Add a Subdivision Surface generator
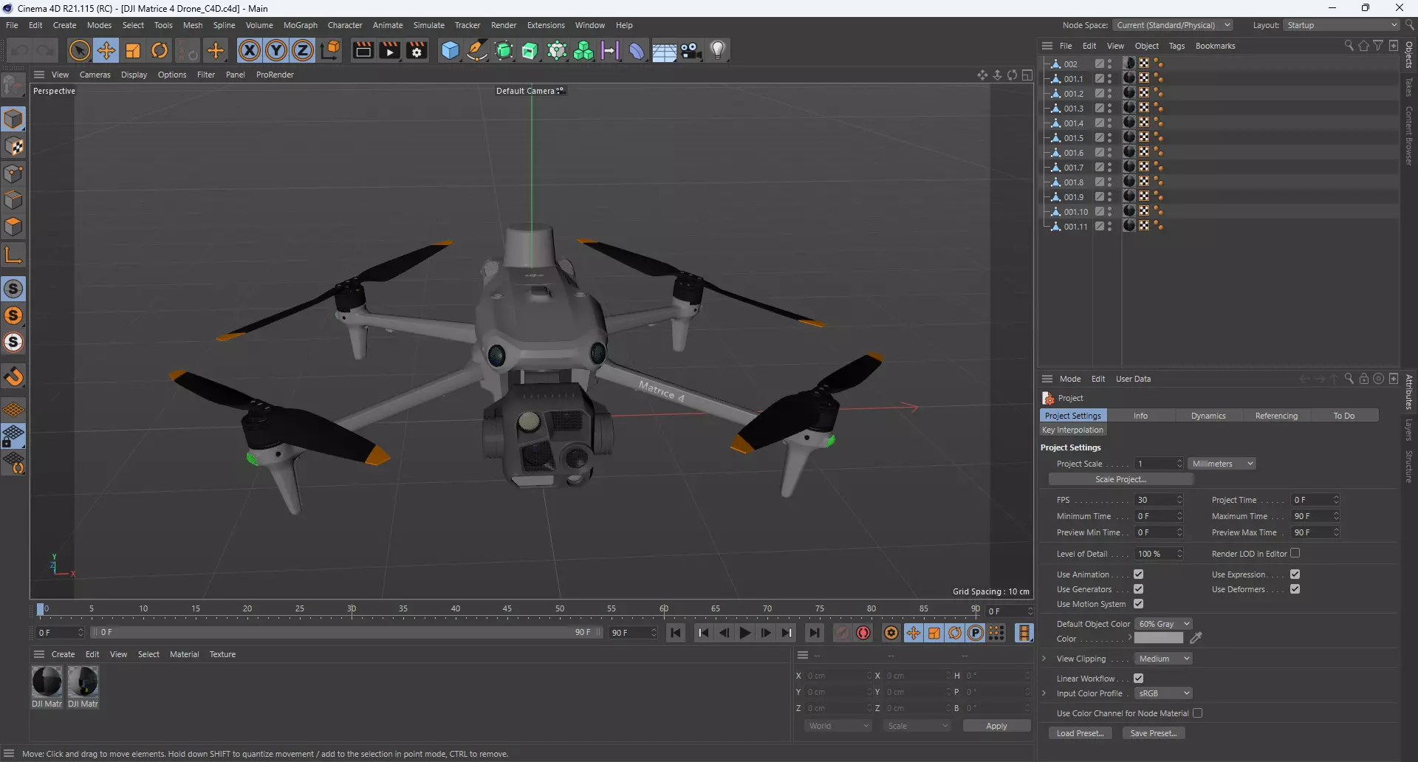Viewport: 1418px width, 762px height. (x=504, y=50)
